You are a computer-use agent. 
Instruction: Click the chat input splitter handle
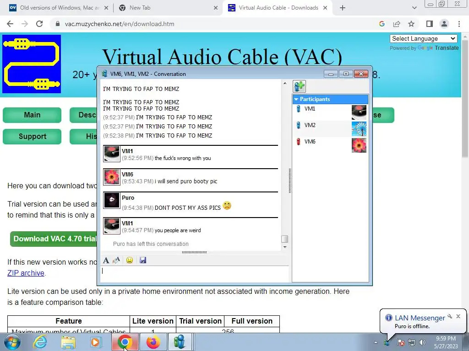(194, 252)
